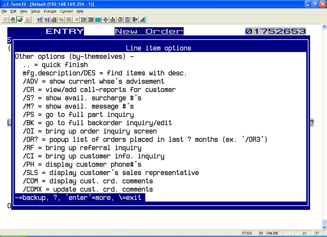Click the keyboard mapping toolbar icon
The width and height of the screenshot is (327, 237).
(x=113, y=19)
